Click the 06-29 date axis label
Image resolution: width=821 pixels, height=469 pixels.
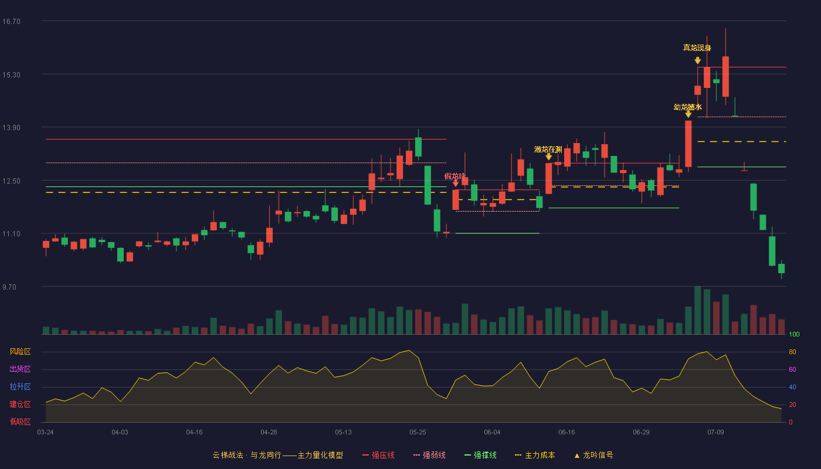[641, 432]
